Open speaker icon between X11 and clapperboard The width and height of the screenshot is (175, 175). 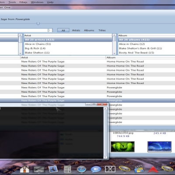click(124, 169)
